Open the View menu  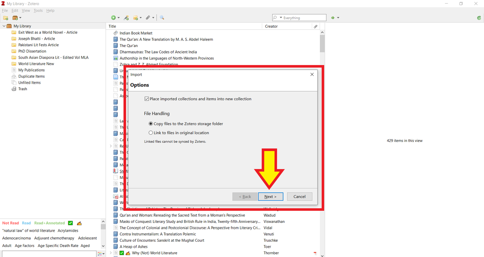(x=26, y=10)
